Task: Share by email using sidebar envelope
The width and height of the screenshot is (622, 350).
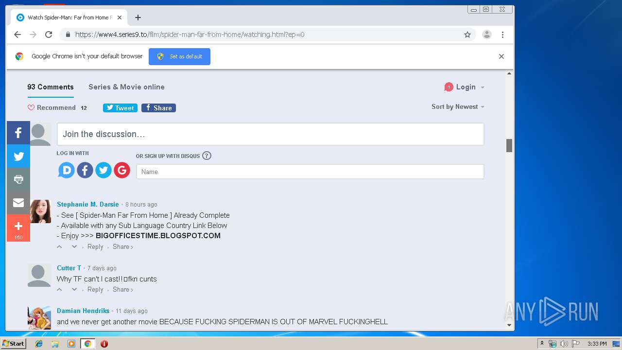Action: [x=18, y=203]
